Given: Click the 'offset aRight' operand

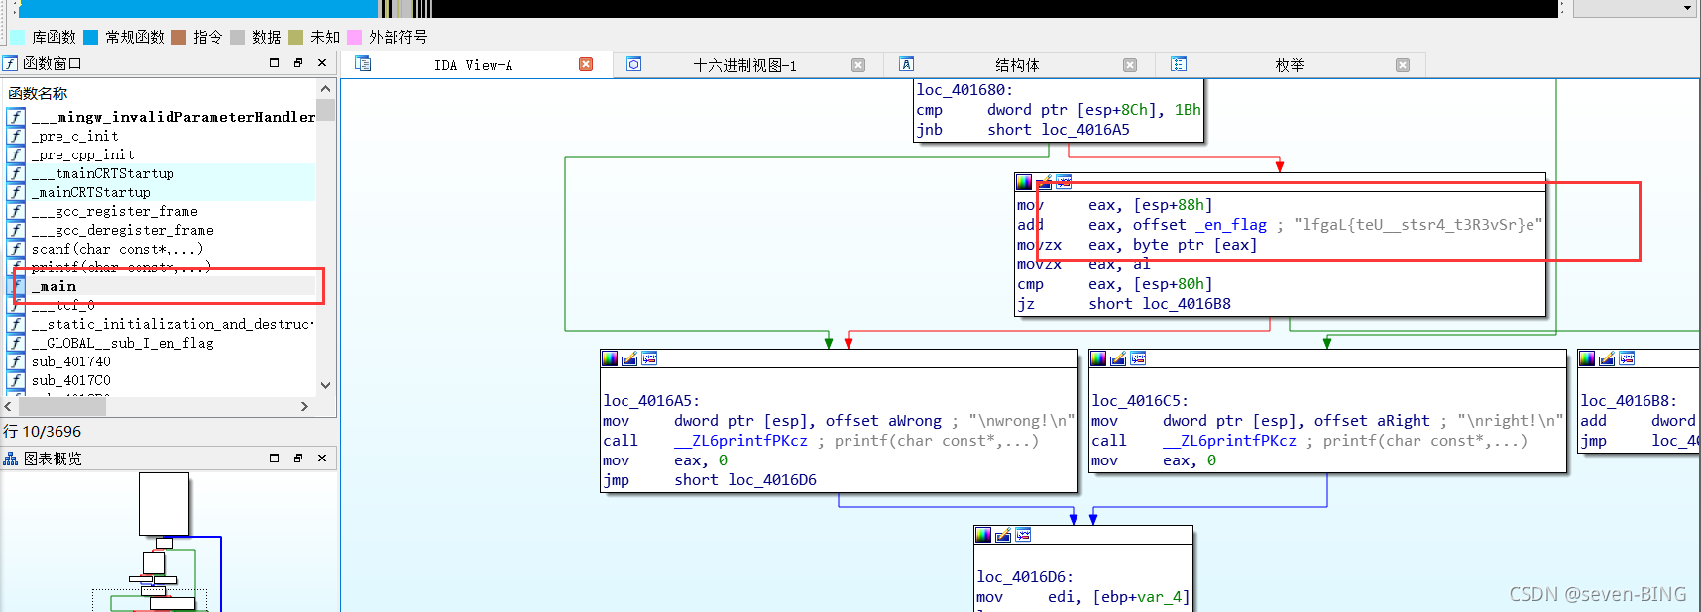Looking at the screenshot, I should point(1372,421).
